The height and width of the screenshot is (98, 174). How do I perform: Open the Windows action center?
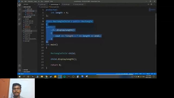pos(154,76)
